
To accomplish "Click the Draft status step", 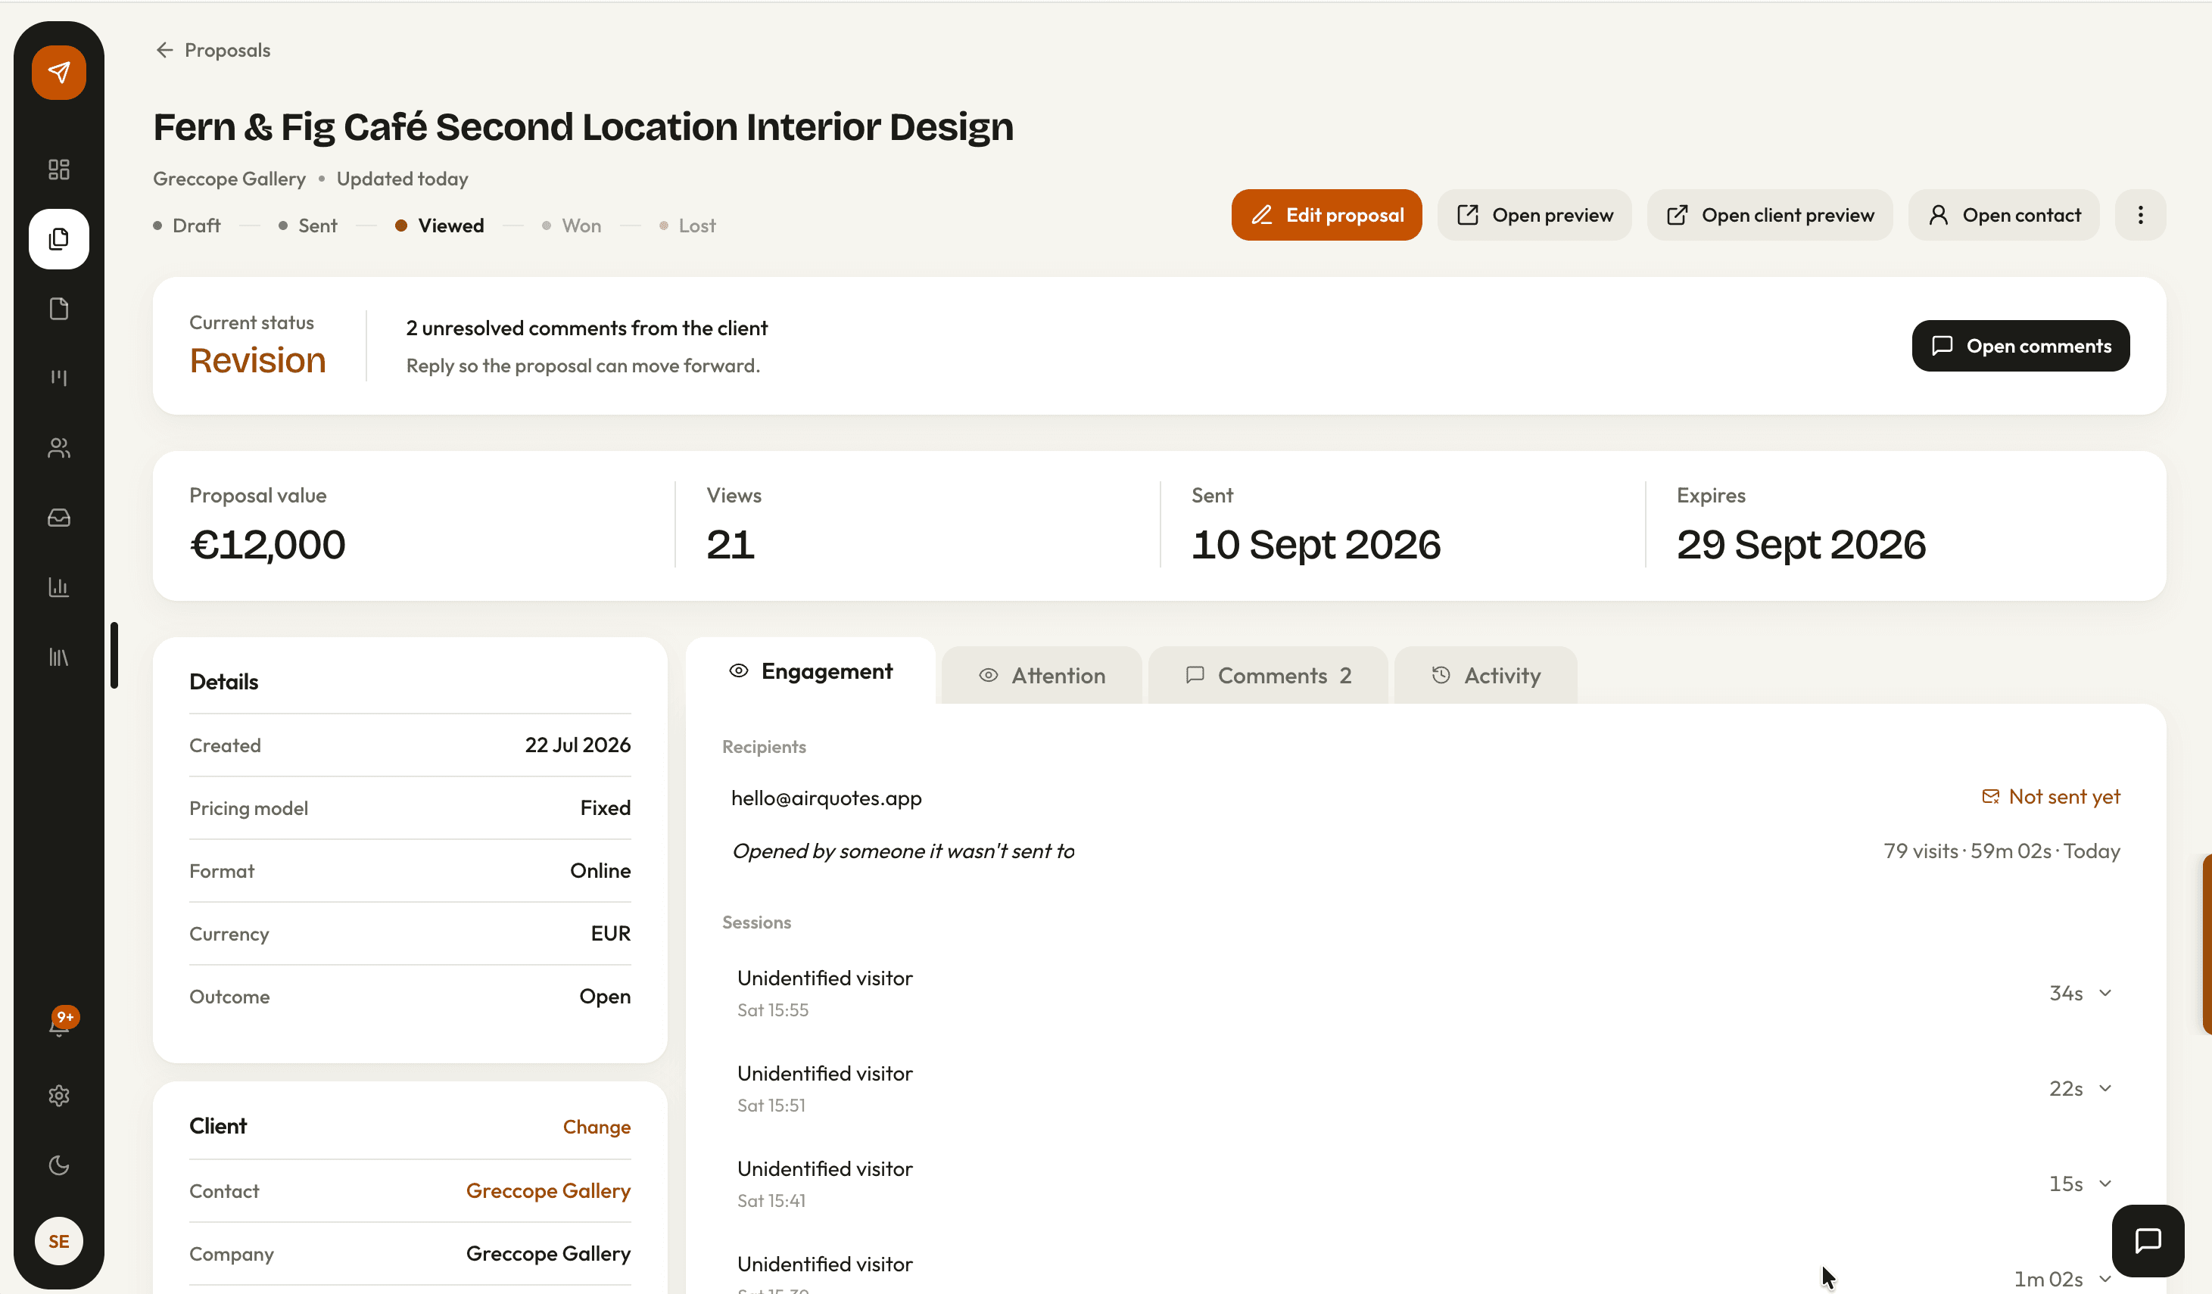I will tap(187, 226).
